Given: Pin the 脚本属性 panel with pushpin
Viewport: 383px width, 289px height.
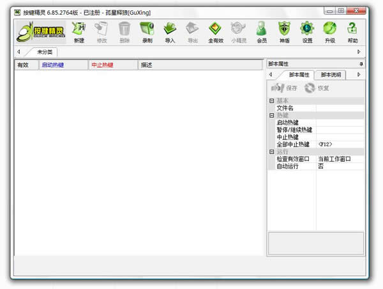Looking at the screenshot, I should pos(361,64).
